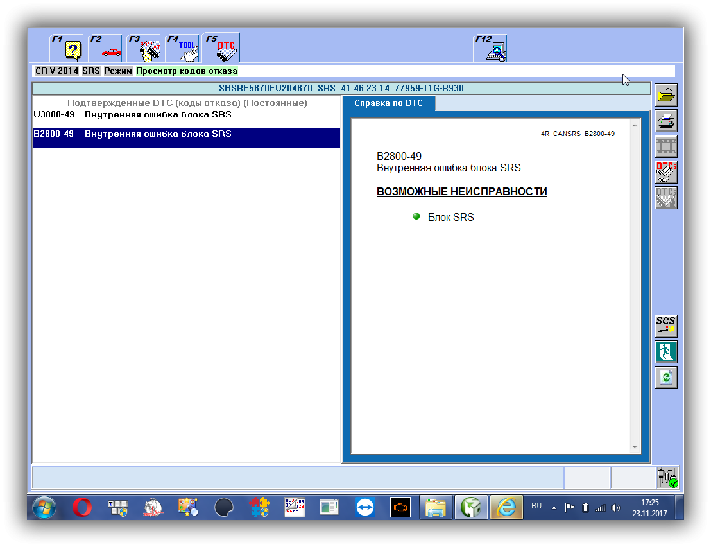This screenshot has width=711, height=547.
Task: Exit via the green running-man icon
Action: click(665, 352)
